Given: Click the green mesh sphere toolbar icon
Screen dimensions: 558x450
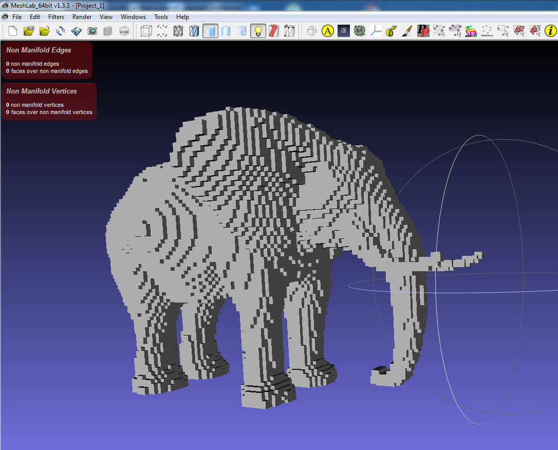Looking at the screenshot, I should tap(360, 31).
